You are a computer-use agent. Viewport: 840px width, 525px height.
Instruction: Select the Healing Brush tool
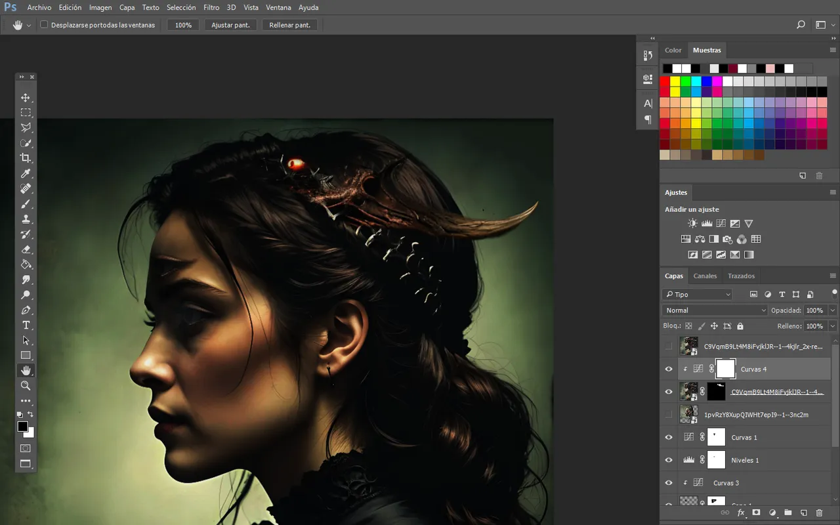click(x=26, y=188)
